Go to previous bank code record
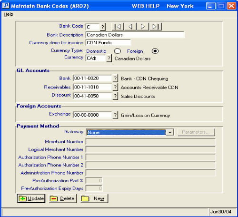Image resolution: width=238 pixels, height=217 pixels. click(130, 27)
